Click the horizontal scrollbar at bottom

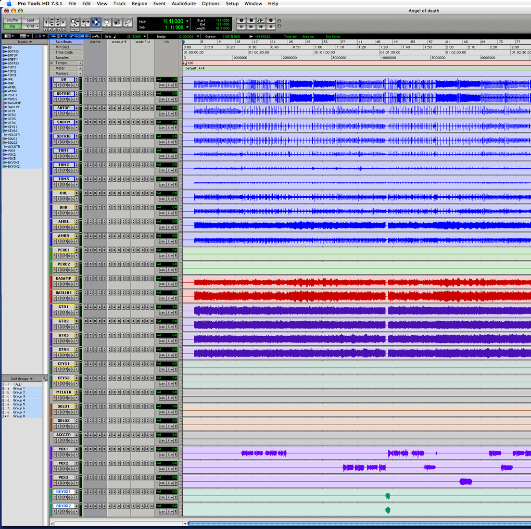359,524
